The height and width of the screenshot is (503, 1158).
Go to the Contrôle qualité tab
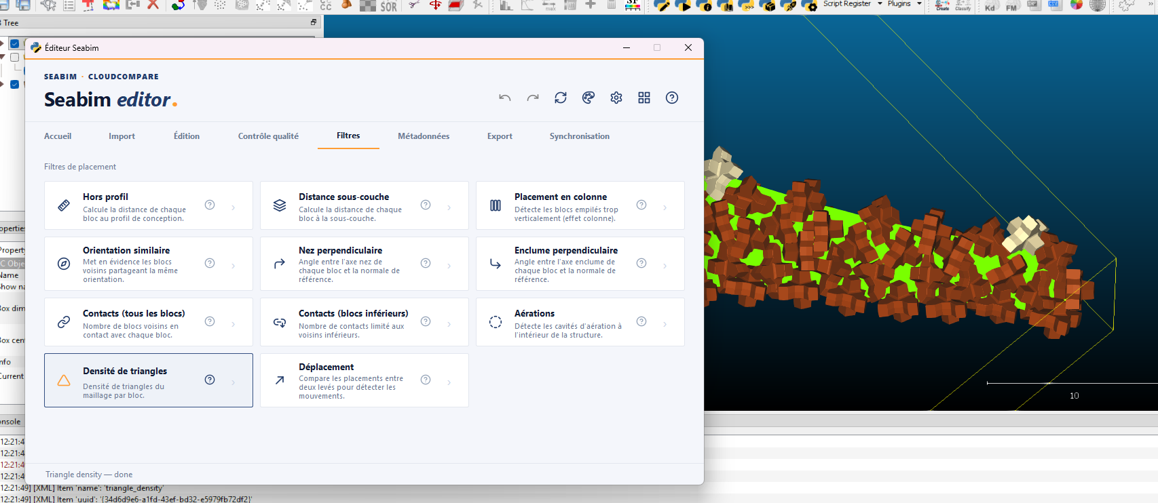268,136
